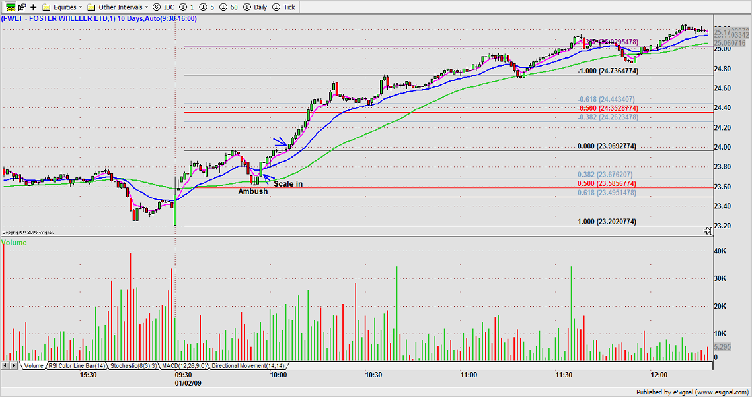Click the Published by eSignal (www.esignal.com) text
The image size is (752, 397).
tap(692, 392)
